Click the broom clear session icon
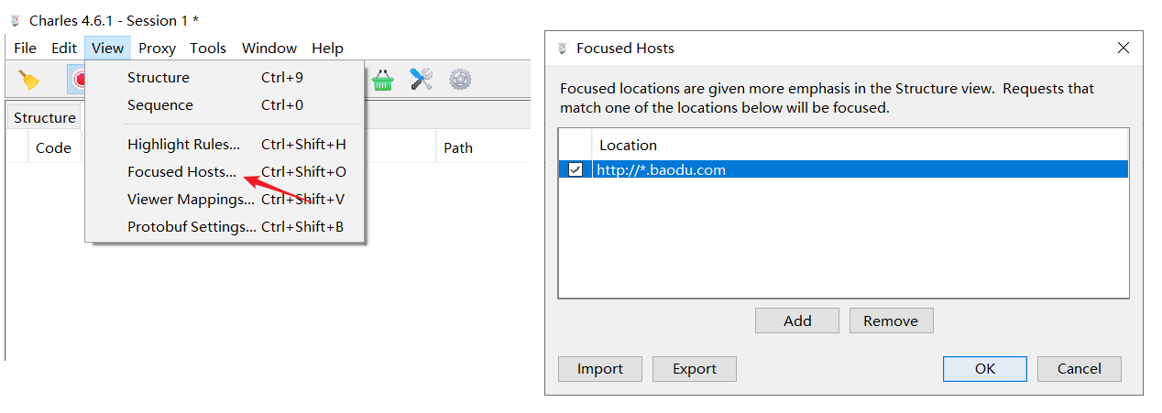Screen dimensions: 1162x413 click(x=29, y=80)
